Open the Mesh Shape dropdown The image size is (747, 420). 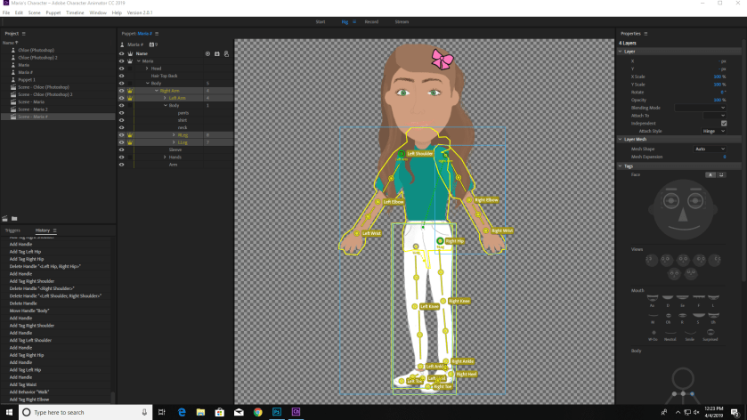tap(710, 149)
